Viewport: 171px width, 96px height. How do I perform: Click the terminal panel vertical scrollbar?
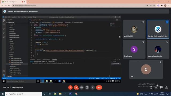(110, 76)
